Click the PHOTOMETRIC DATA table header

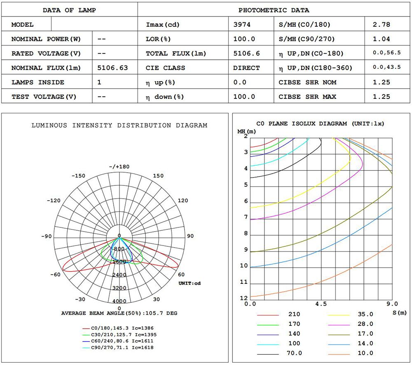(274, 10)
